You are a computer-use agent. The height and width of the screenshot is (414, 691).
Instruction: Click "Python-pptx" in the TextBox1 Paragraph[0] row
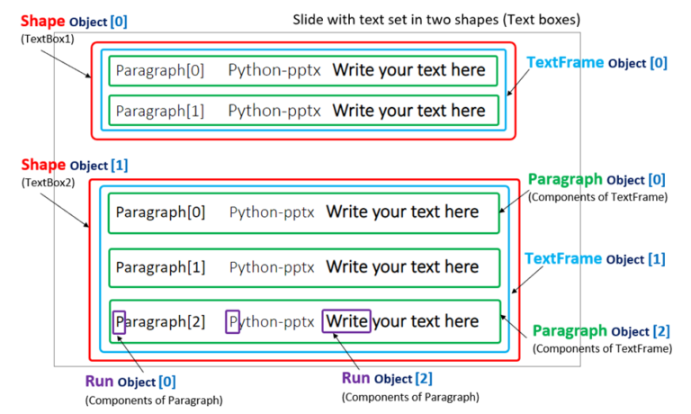274,70
